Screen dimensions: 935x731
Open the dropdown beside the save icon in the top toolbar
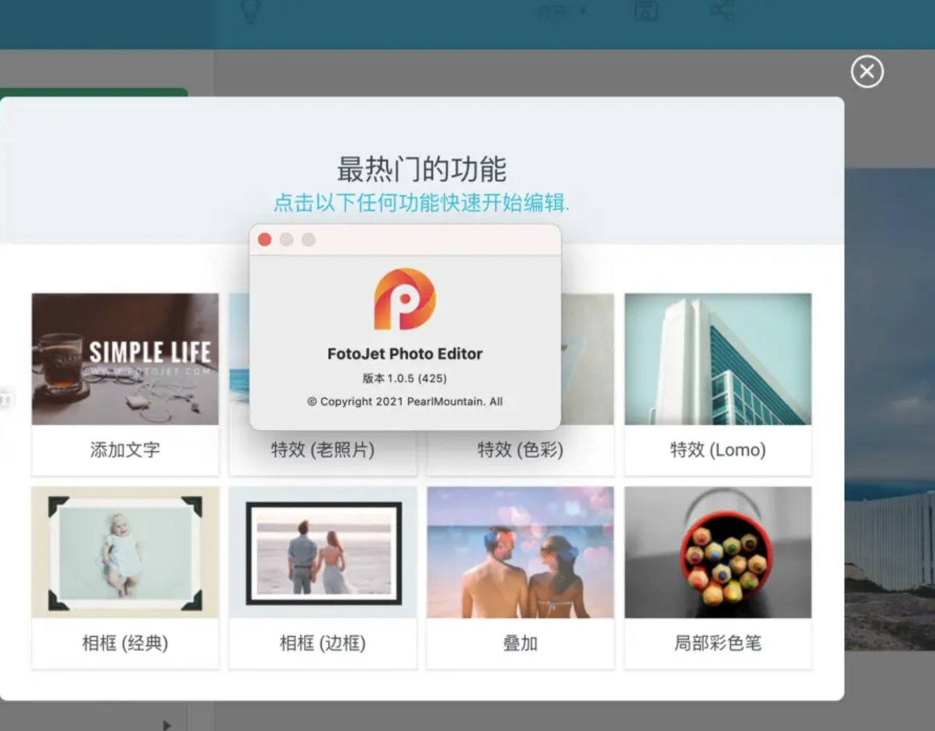point(562,11)
